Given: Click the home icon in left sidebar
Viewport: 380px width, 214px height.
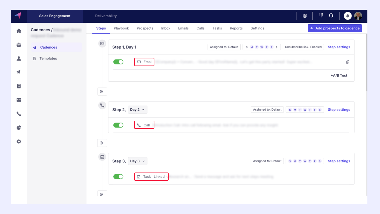Looking at the screenshot, I should [x=19, y=31].
